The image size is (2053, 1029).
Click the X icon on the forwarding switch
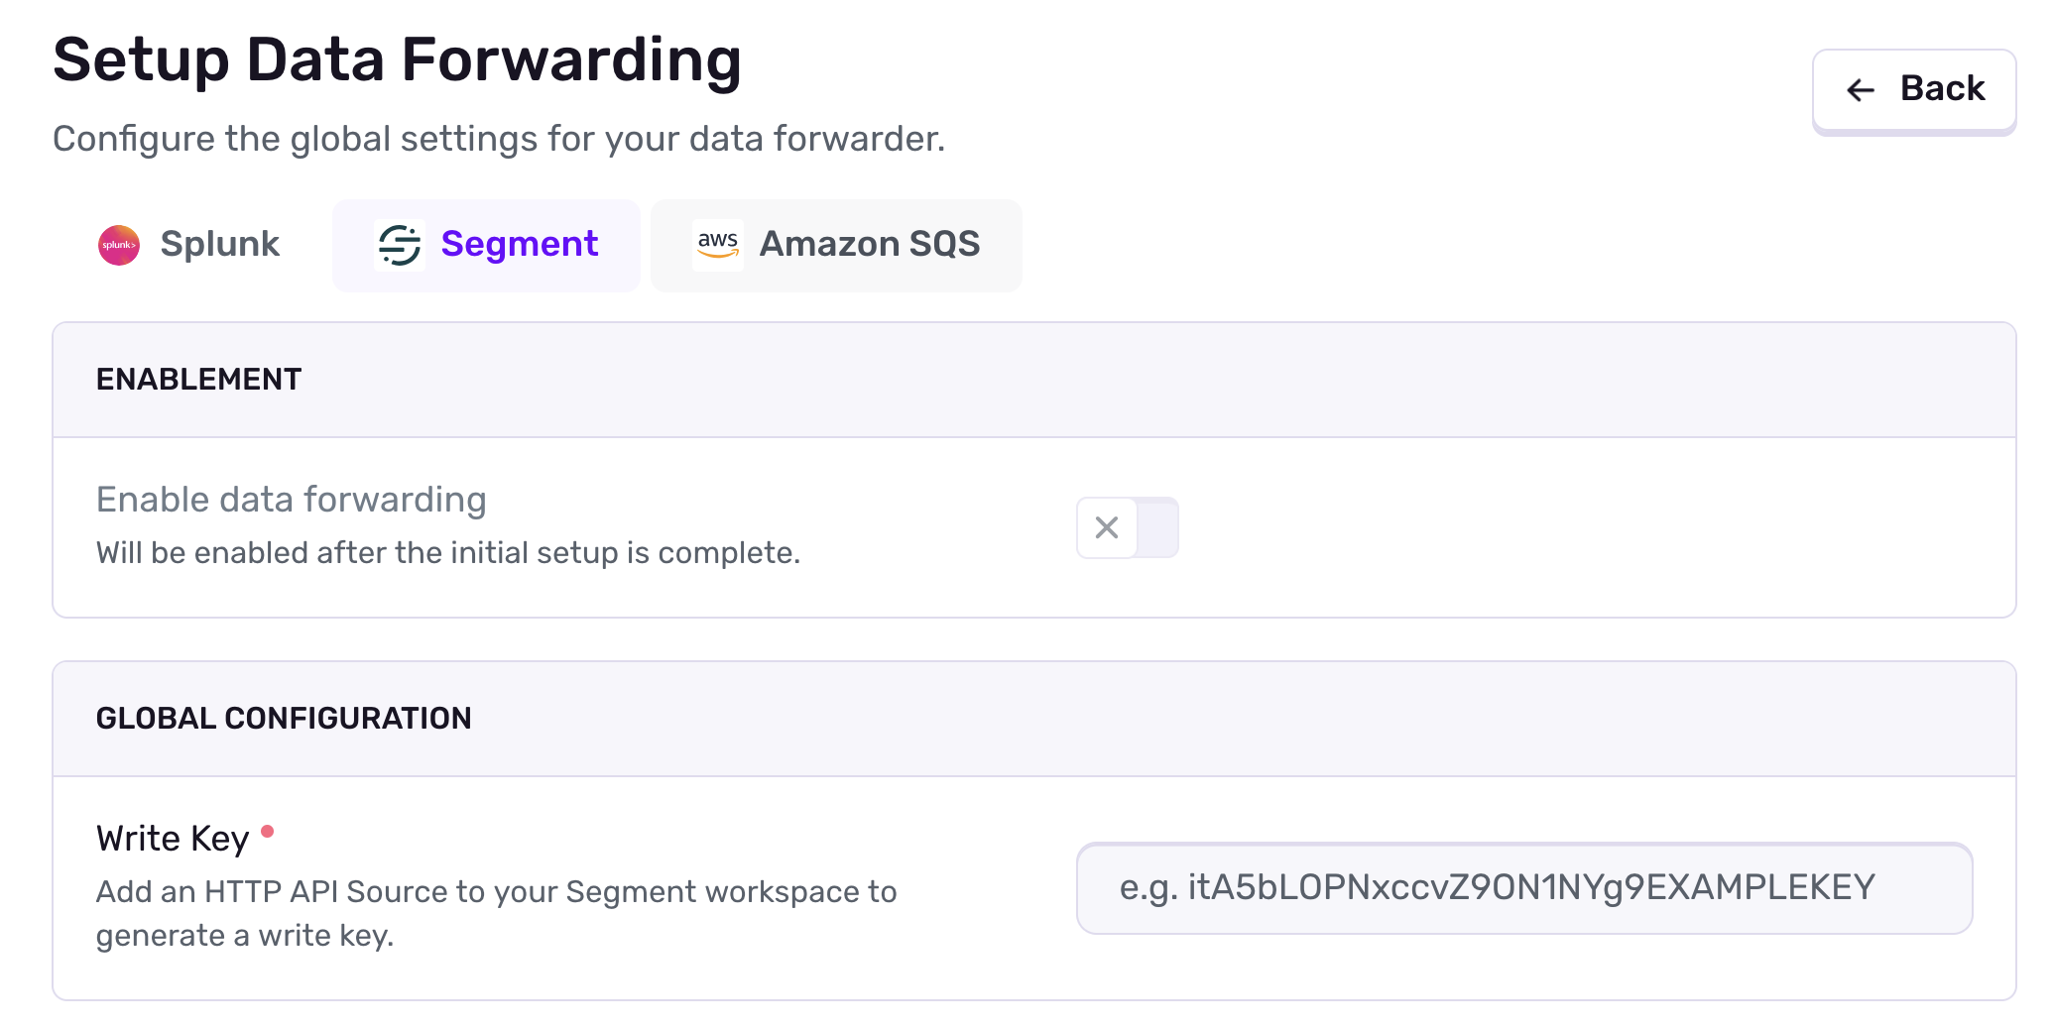pos(1106,527)
